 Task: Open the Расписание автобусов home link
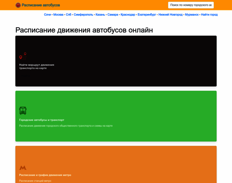click(41, 5)
